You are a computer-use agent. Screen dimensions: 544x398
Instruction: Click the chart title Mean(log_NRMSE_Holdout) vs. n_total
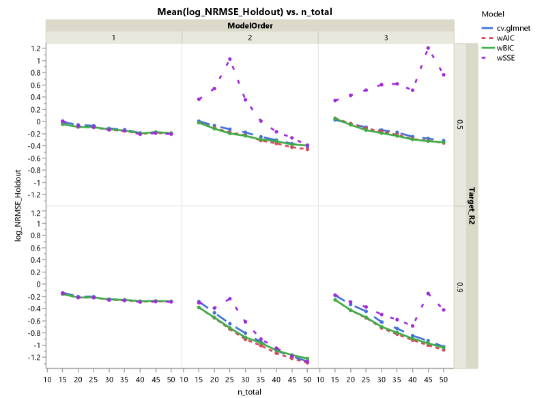tap(244, 12)
